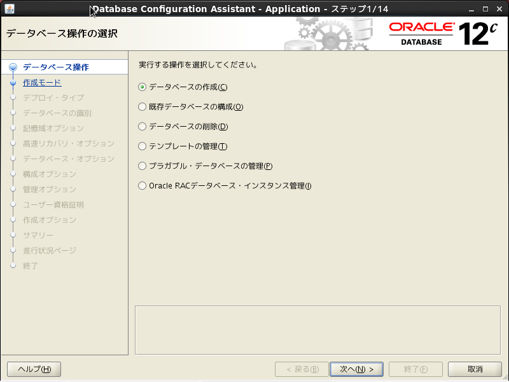Click the Java window menu icon
This screenshot has height=382, width=509.
point(10,9)
